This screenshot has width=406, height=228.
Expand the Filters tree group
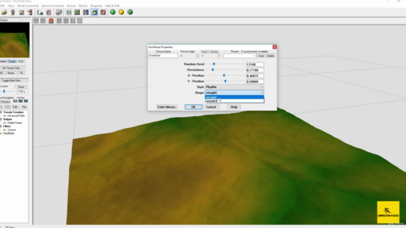click(1, 126)
